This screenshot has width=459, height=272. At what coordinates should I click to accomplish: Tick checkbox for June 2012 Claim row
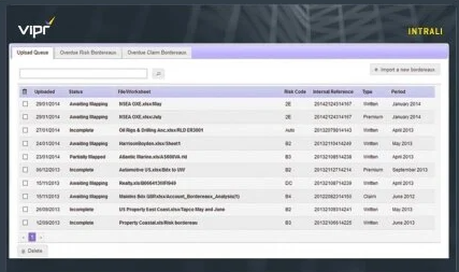pos(25,196)
